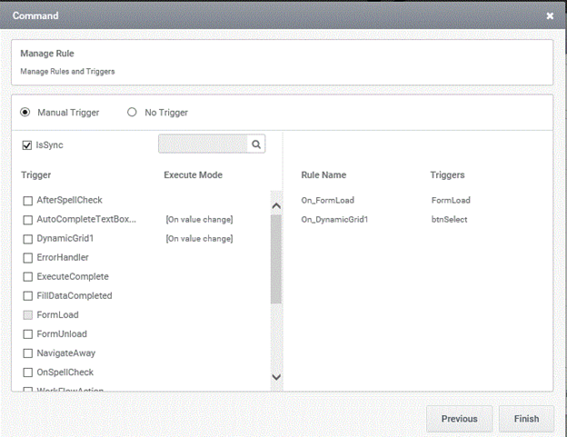Select the On_FormLoad rule name

(328, 200)
